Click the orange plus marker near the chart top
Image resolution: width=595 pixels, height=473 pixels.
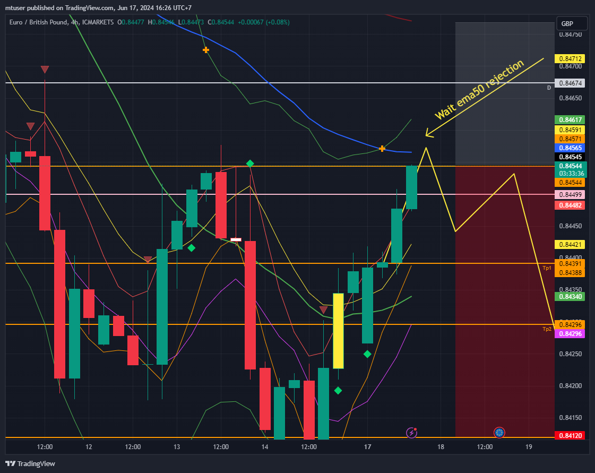click(205, 50)
